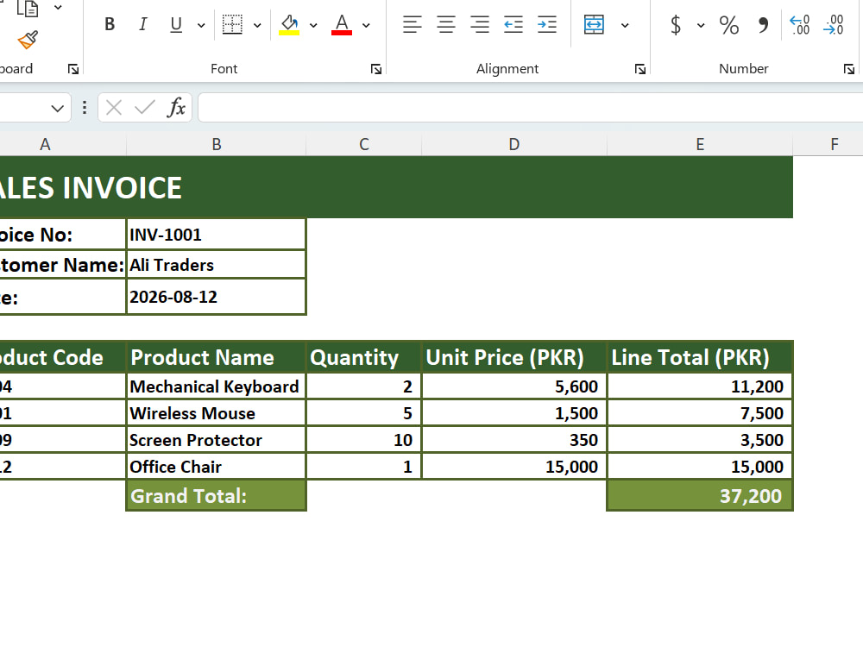Apply Comma Style
863x647 pixels.
click(x=763, y=25)
